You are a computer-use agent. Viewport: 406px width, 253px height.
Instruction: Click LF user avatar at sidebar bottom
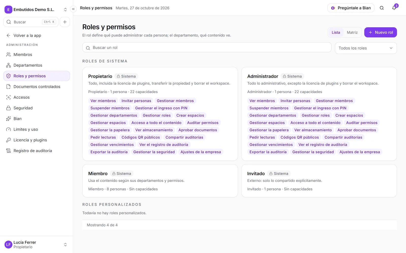[8, 245]
